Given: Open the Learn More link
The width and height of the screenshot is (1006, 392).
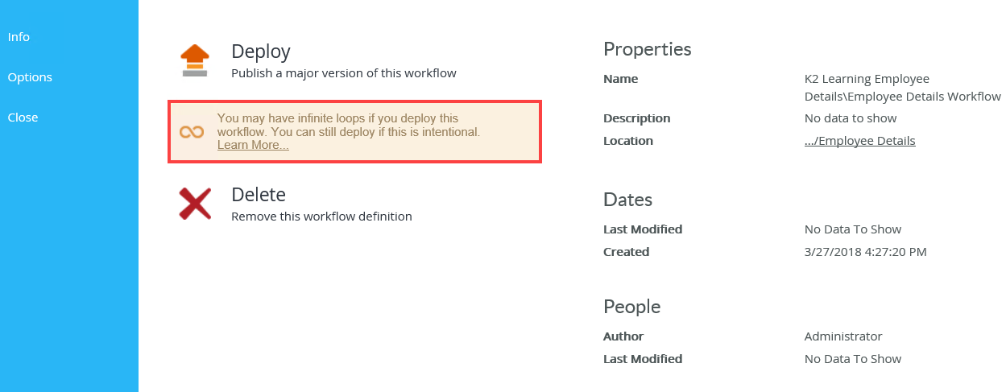Looking at the screenshot, I should pos(253,145).
